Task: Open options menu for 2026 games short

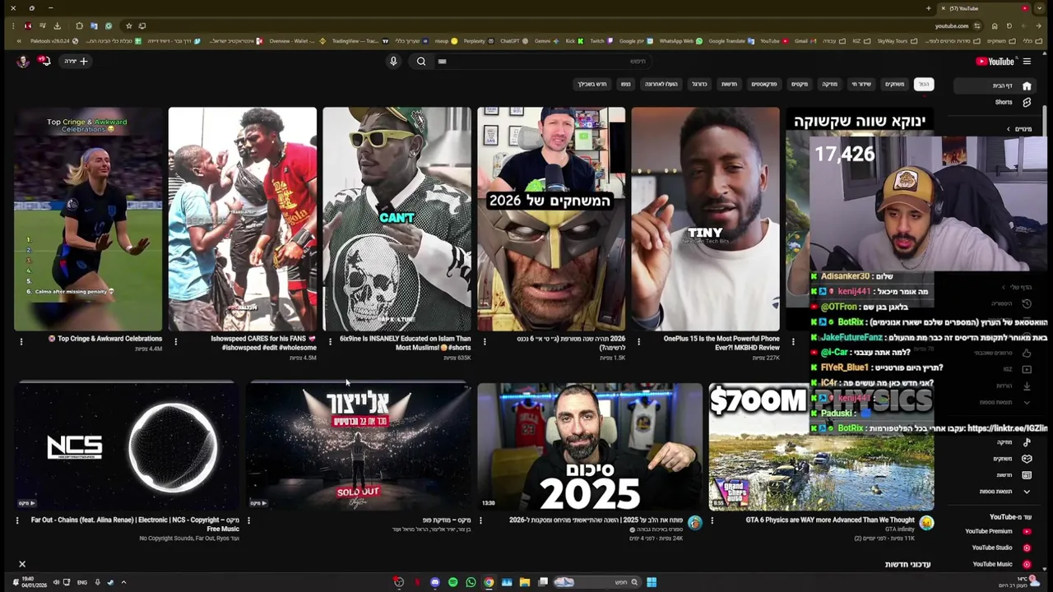Action: pos(485,341)
